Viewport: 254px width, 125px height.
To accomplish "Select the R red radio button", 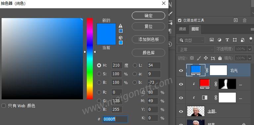I will coord(99,92).
